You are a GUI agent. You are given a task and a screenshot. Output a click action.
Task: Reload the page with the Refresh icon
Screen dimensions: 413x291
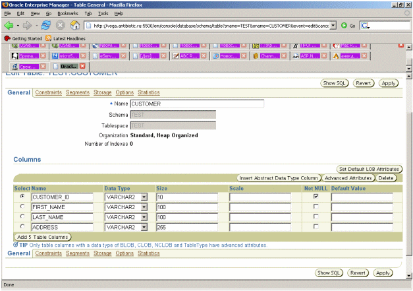tap(46, 25)
